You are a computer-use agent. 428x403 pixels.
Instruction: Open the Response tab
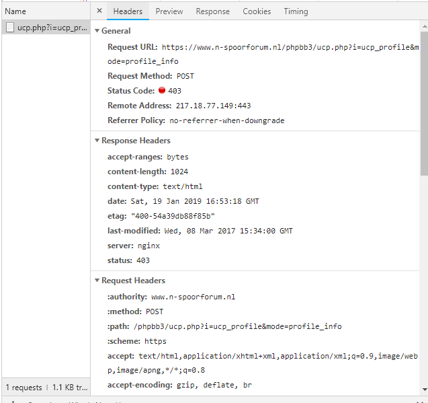tap(212, 11)
